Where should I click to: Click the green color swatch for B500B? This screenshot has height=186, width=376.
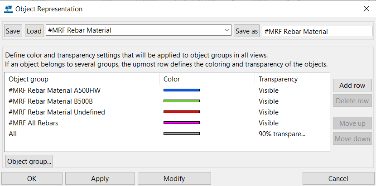(x=182, y=101)
